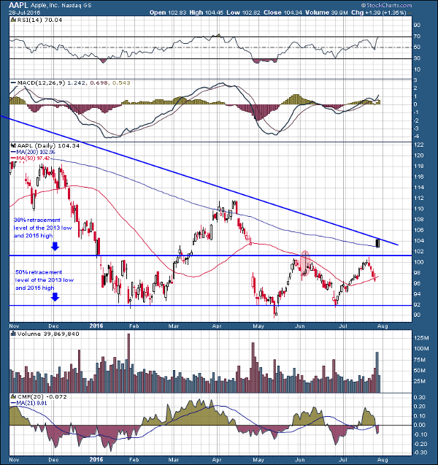Click the 2016 label below the price panel

96,326
